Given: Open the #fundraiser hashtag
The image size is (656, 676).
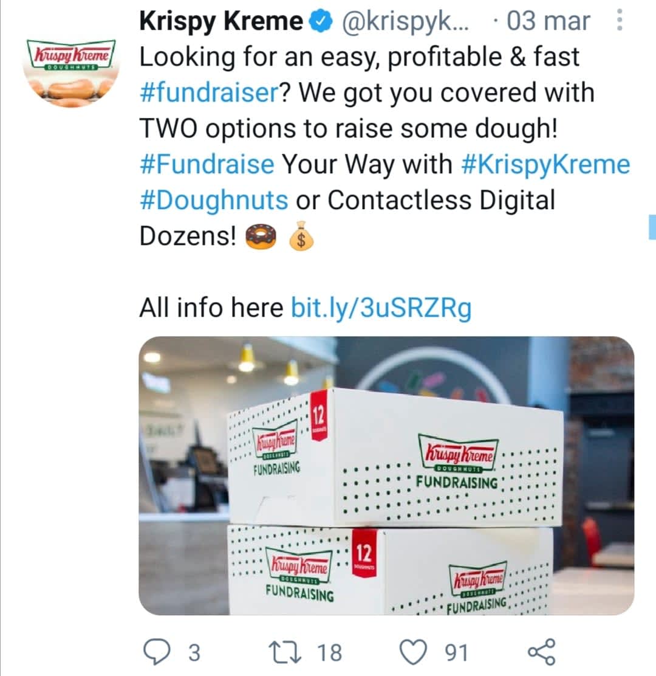Looking at the screenshot, I should [x=209, y=93].
